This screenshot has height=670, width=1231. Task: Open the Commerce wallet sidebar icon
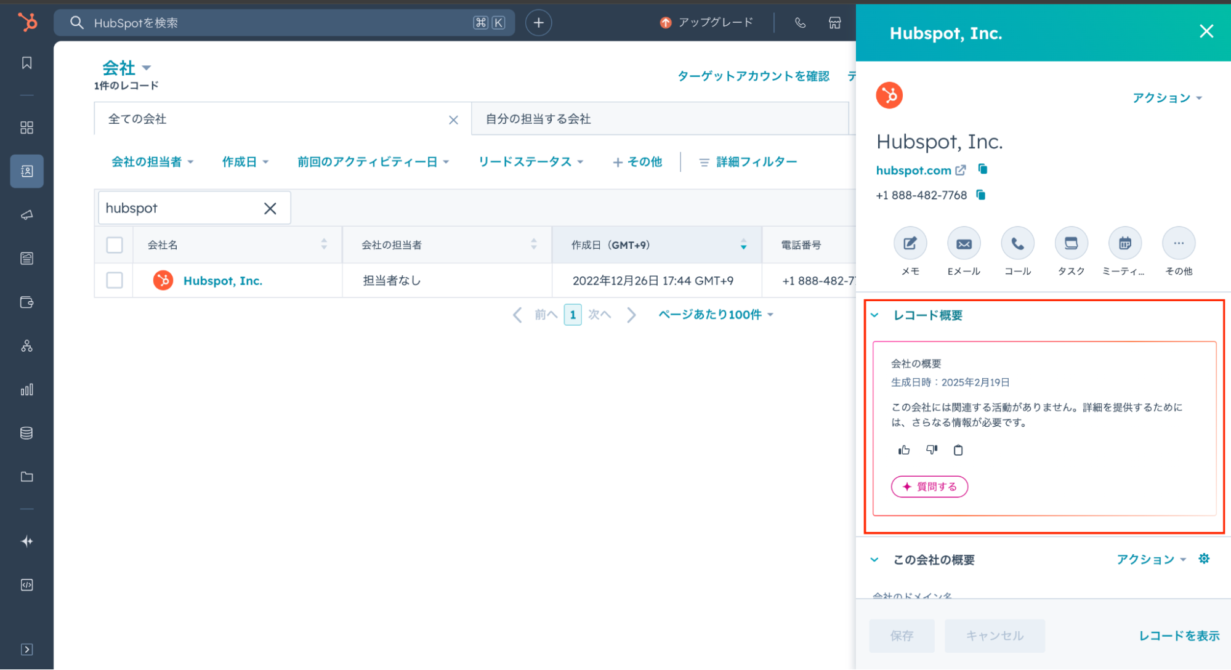26,302
